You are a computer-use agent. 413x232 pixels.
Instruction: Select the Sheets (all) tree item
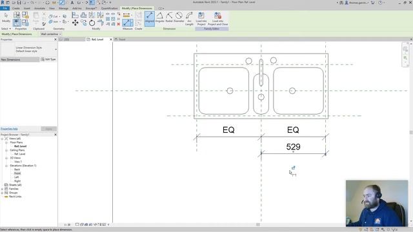[x=15, y=185]
